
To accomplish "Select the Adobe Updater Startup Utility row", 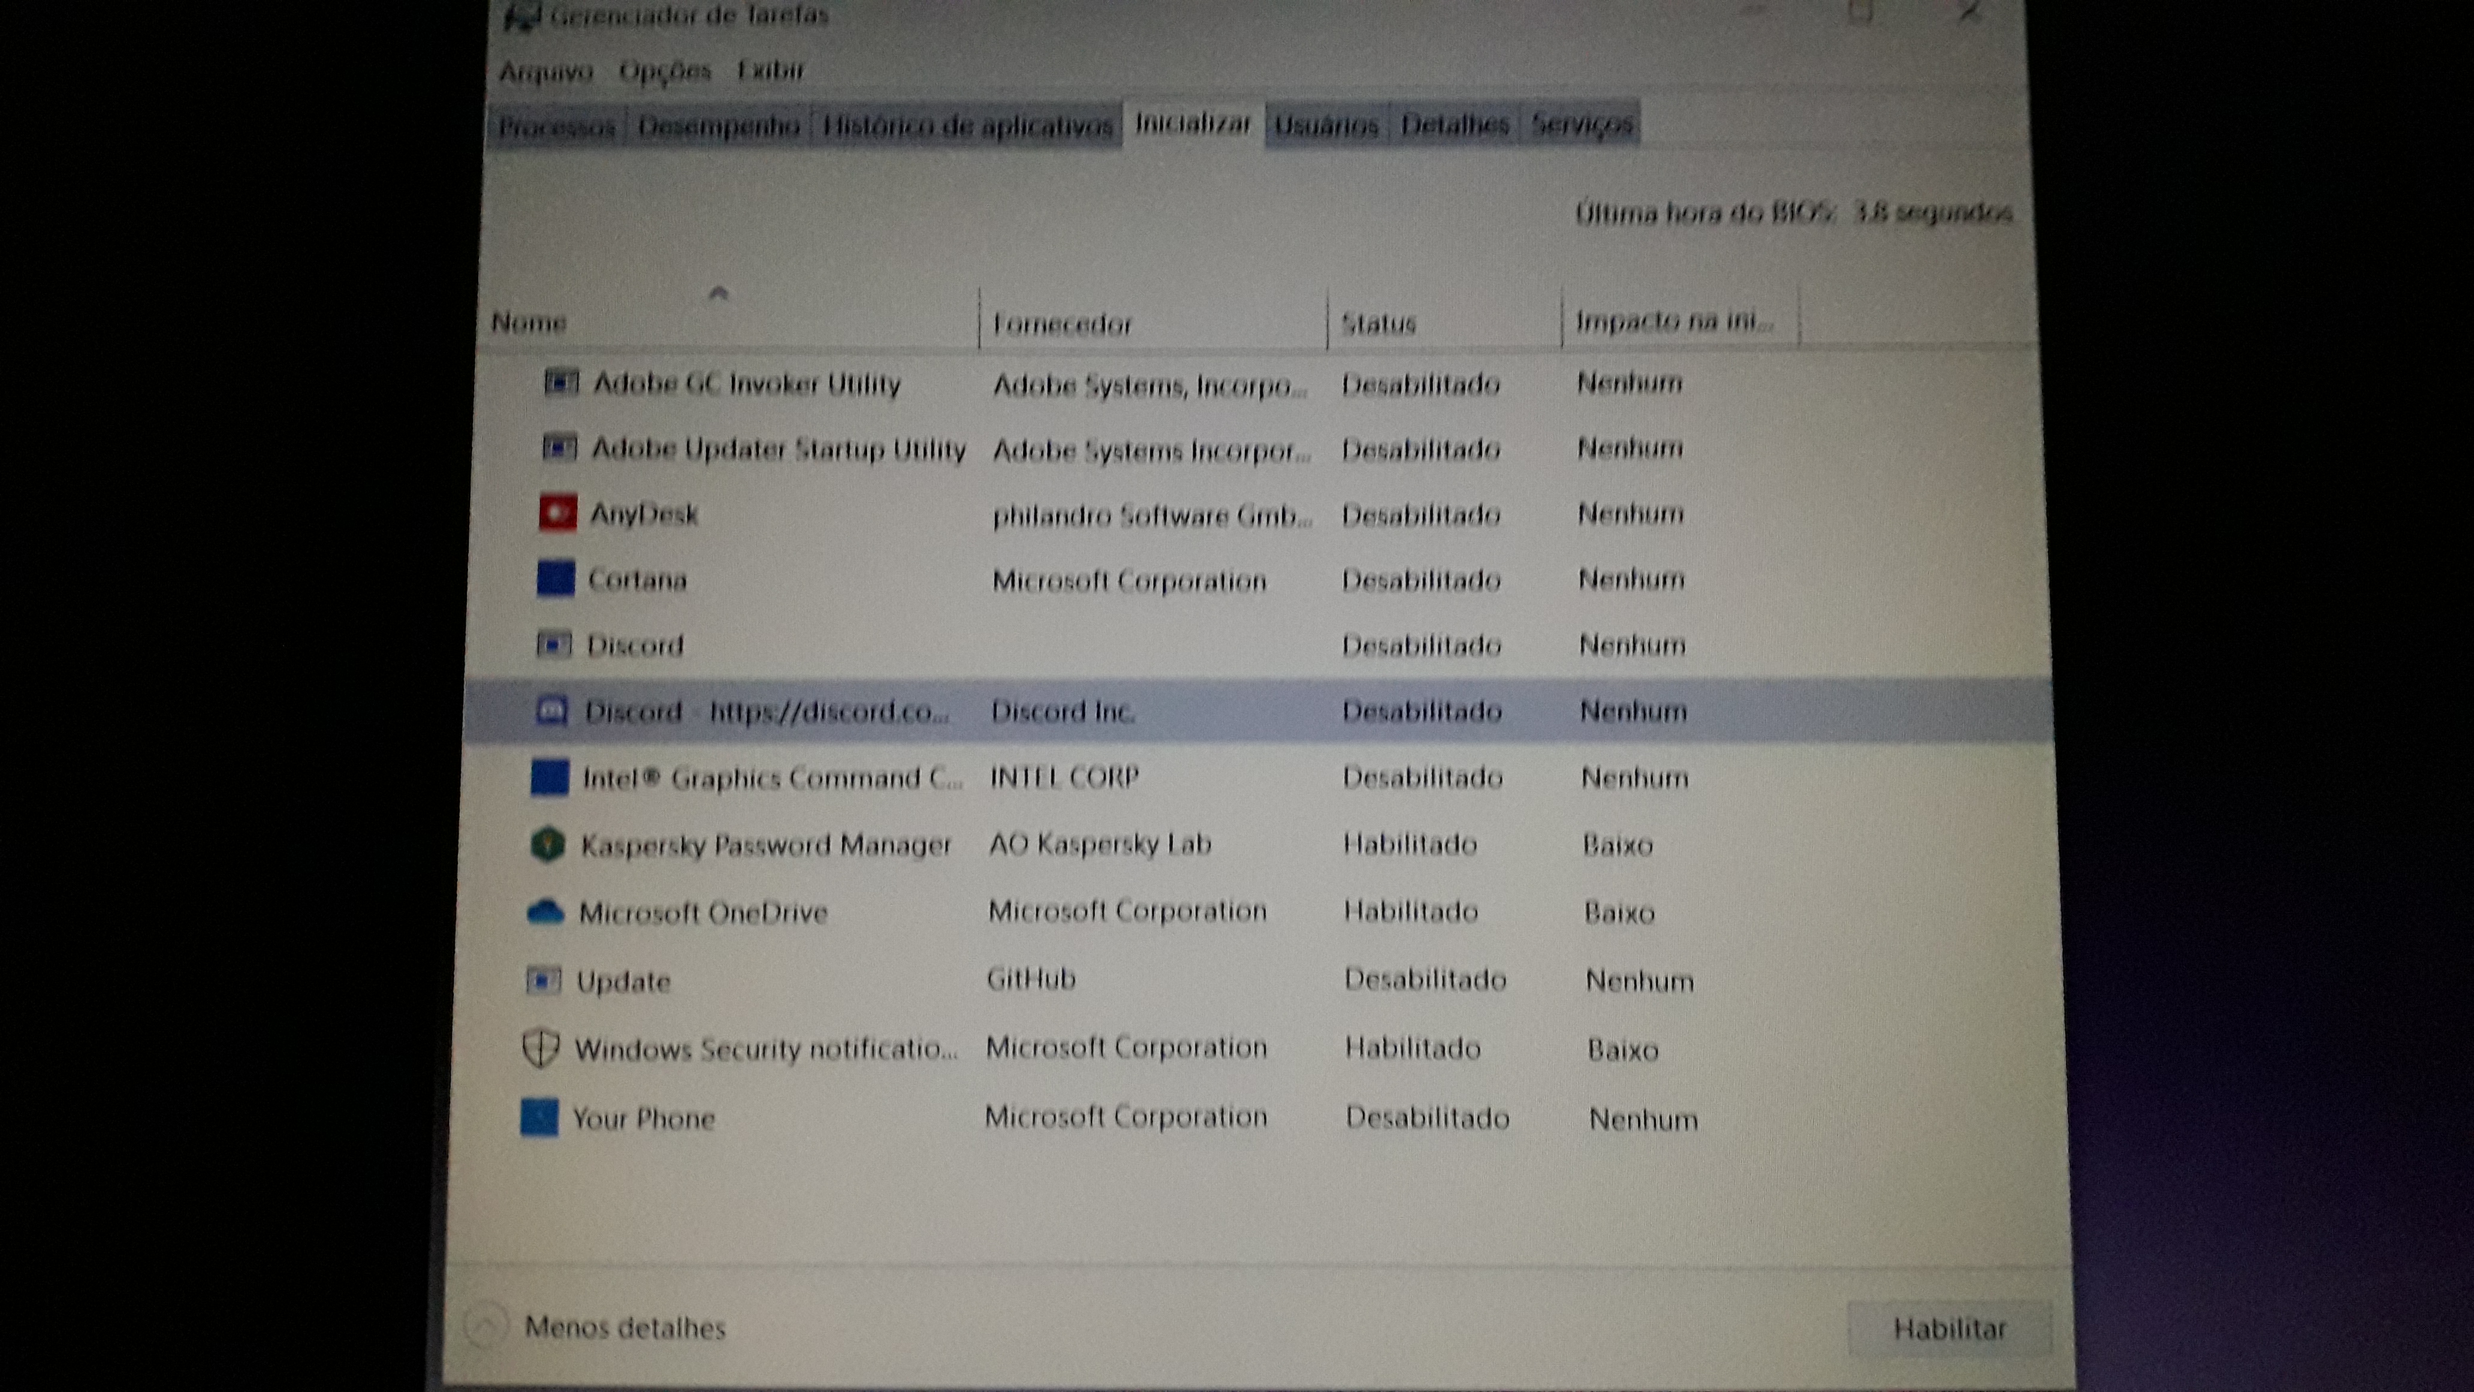I will tap(778, 448).
